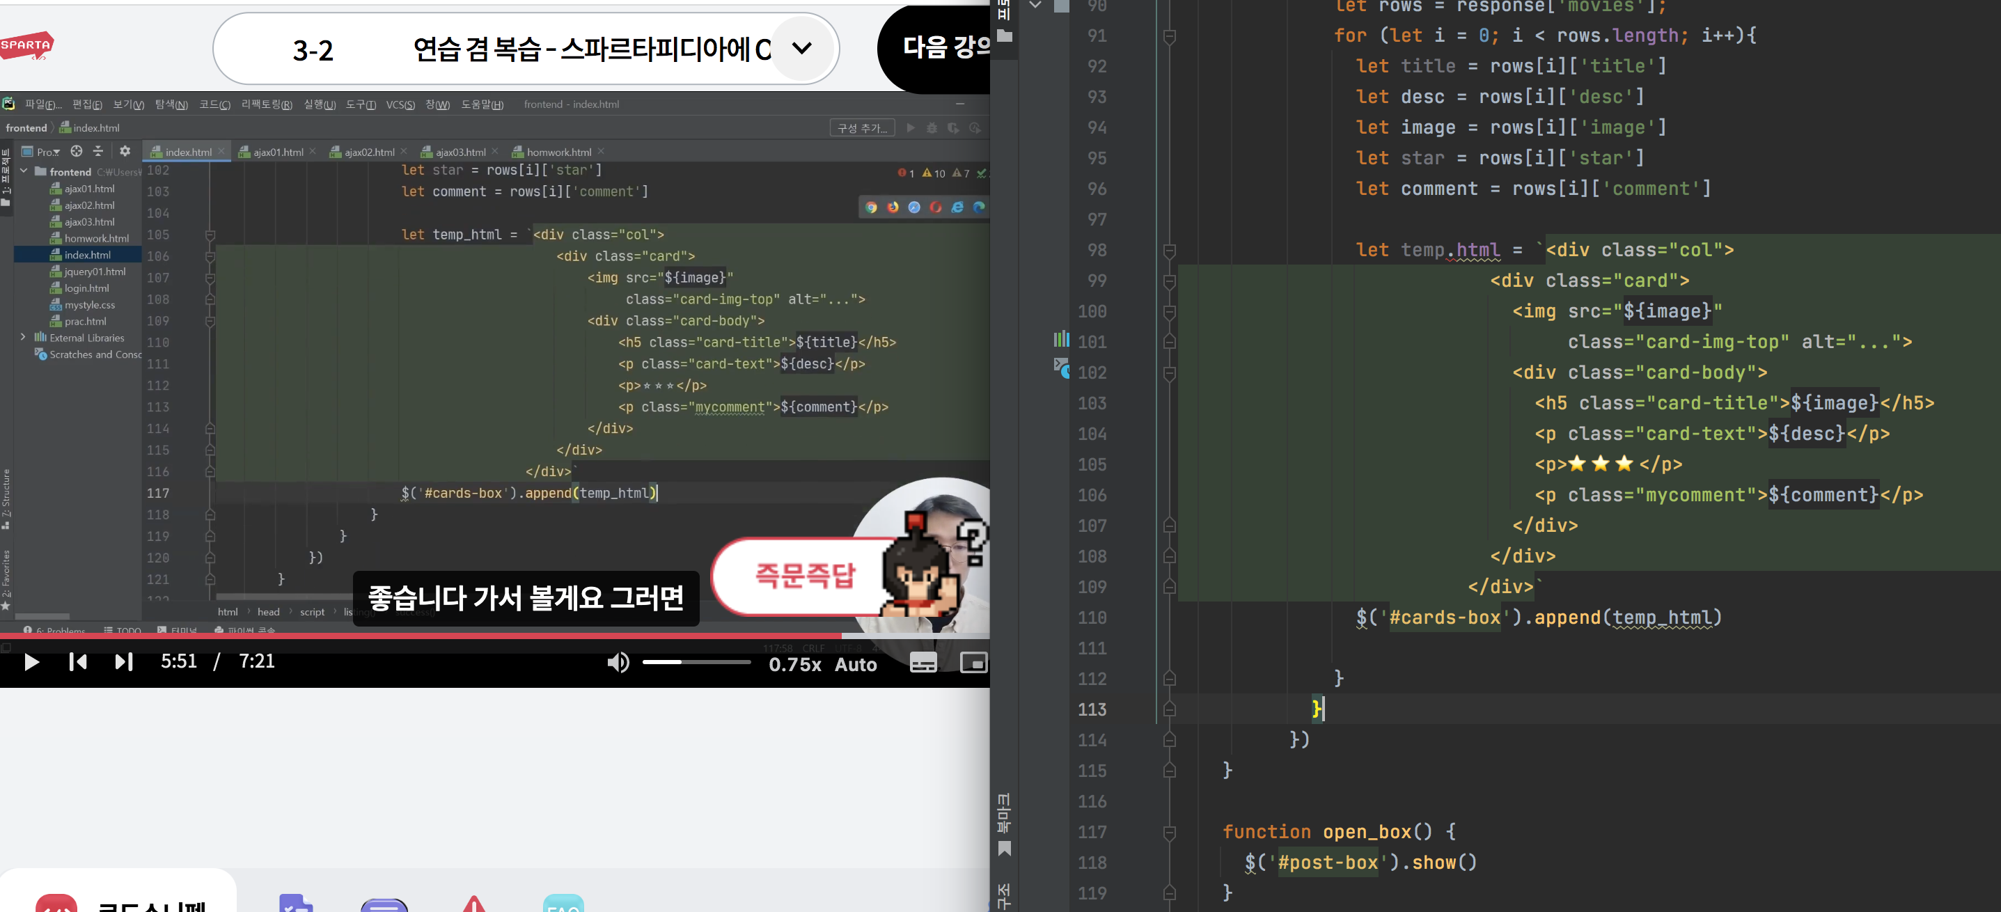Open the Sparta logo home link
The image size is (2001, 912).
pos(26,45)
